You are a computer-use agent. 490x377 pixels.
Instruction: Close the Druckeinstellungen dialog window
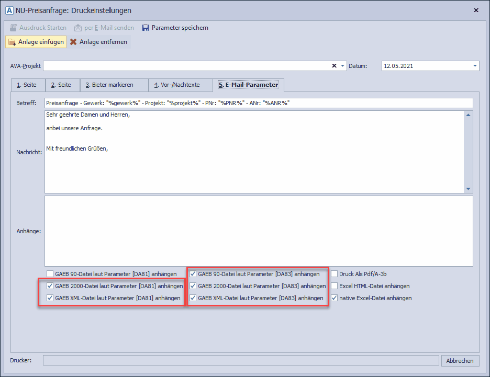[475, 10]
